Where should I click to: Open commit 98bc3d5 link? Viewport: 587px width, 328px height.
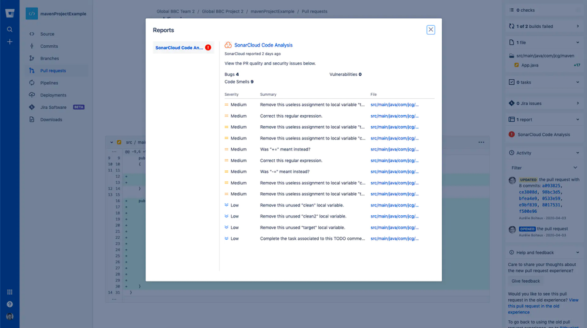(551, 192)
